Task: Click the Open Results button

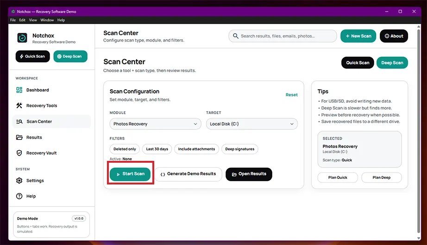Action: tap(249, 174)
